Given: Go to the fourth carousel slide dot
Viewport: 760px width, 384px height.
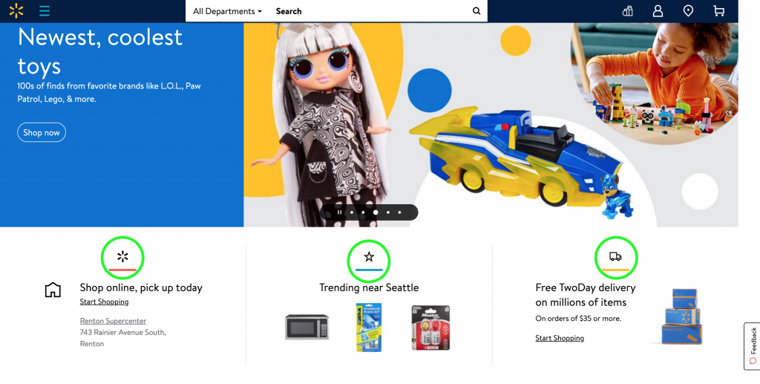Looking at the screenshot, I should pyautogui.click(x=387, y=212).
